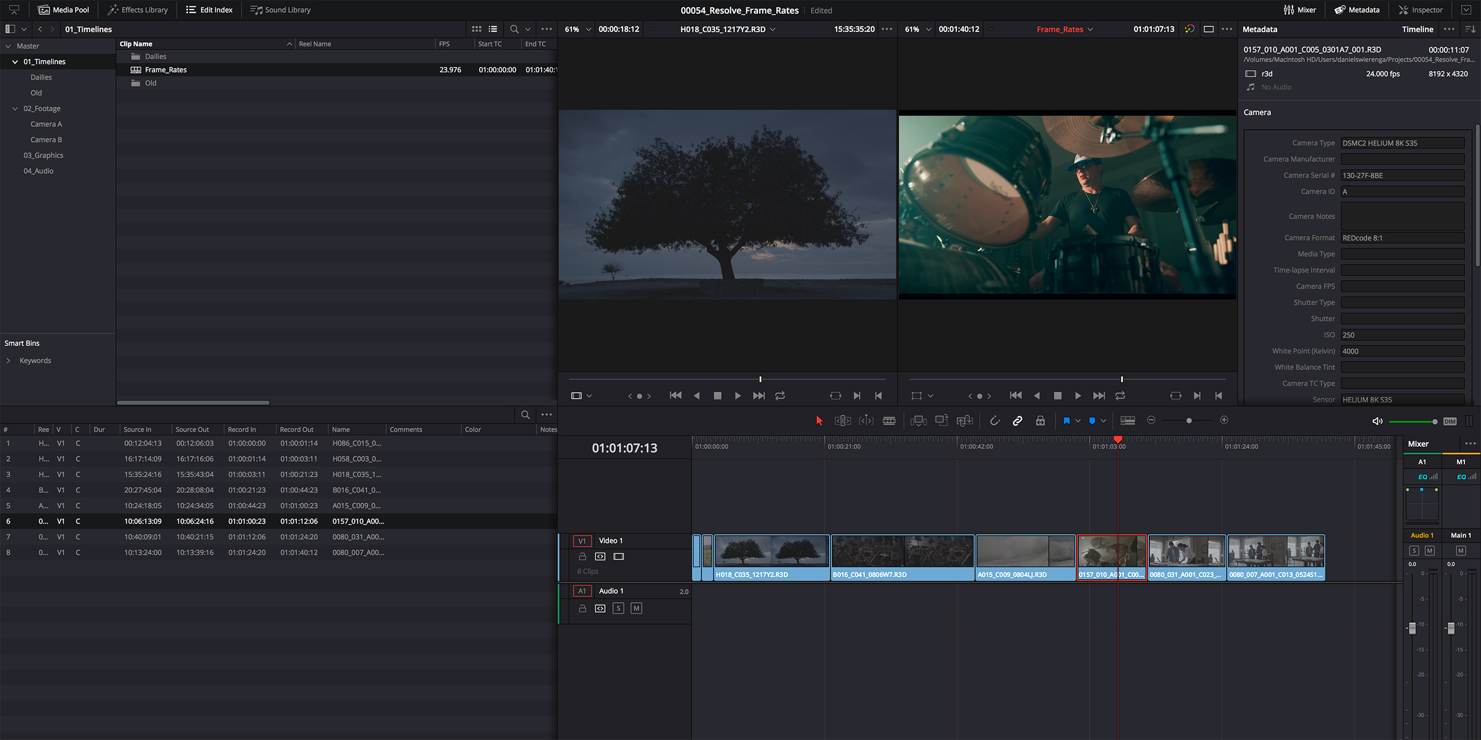Solo the Audio 1 track
Screen dimensions: 1481x740
(618, 608)
